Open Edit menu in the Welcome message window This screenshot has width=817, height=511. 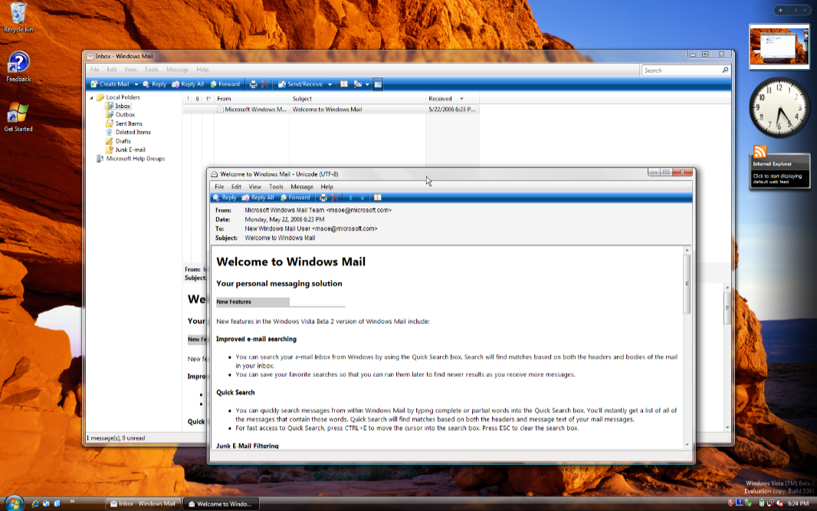point(236,186)
